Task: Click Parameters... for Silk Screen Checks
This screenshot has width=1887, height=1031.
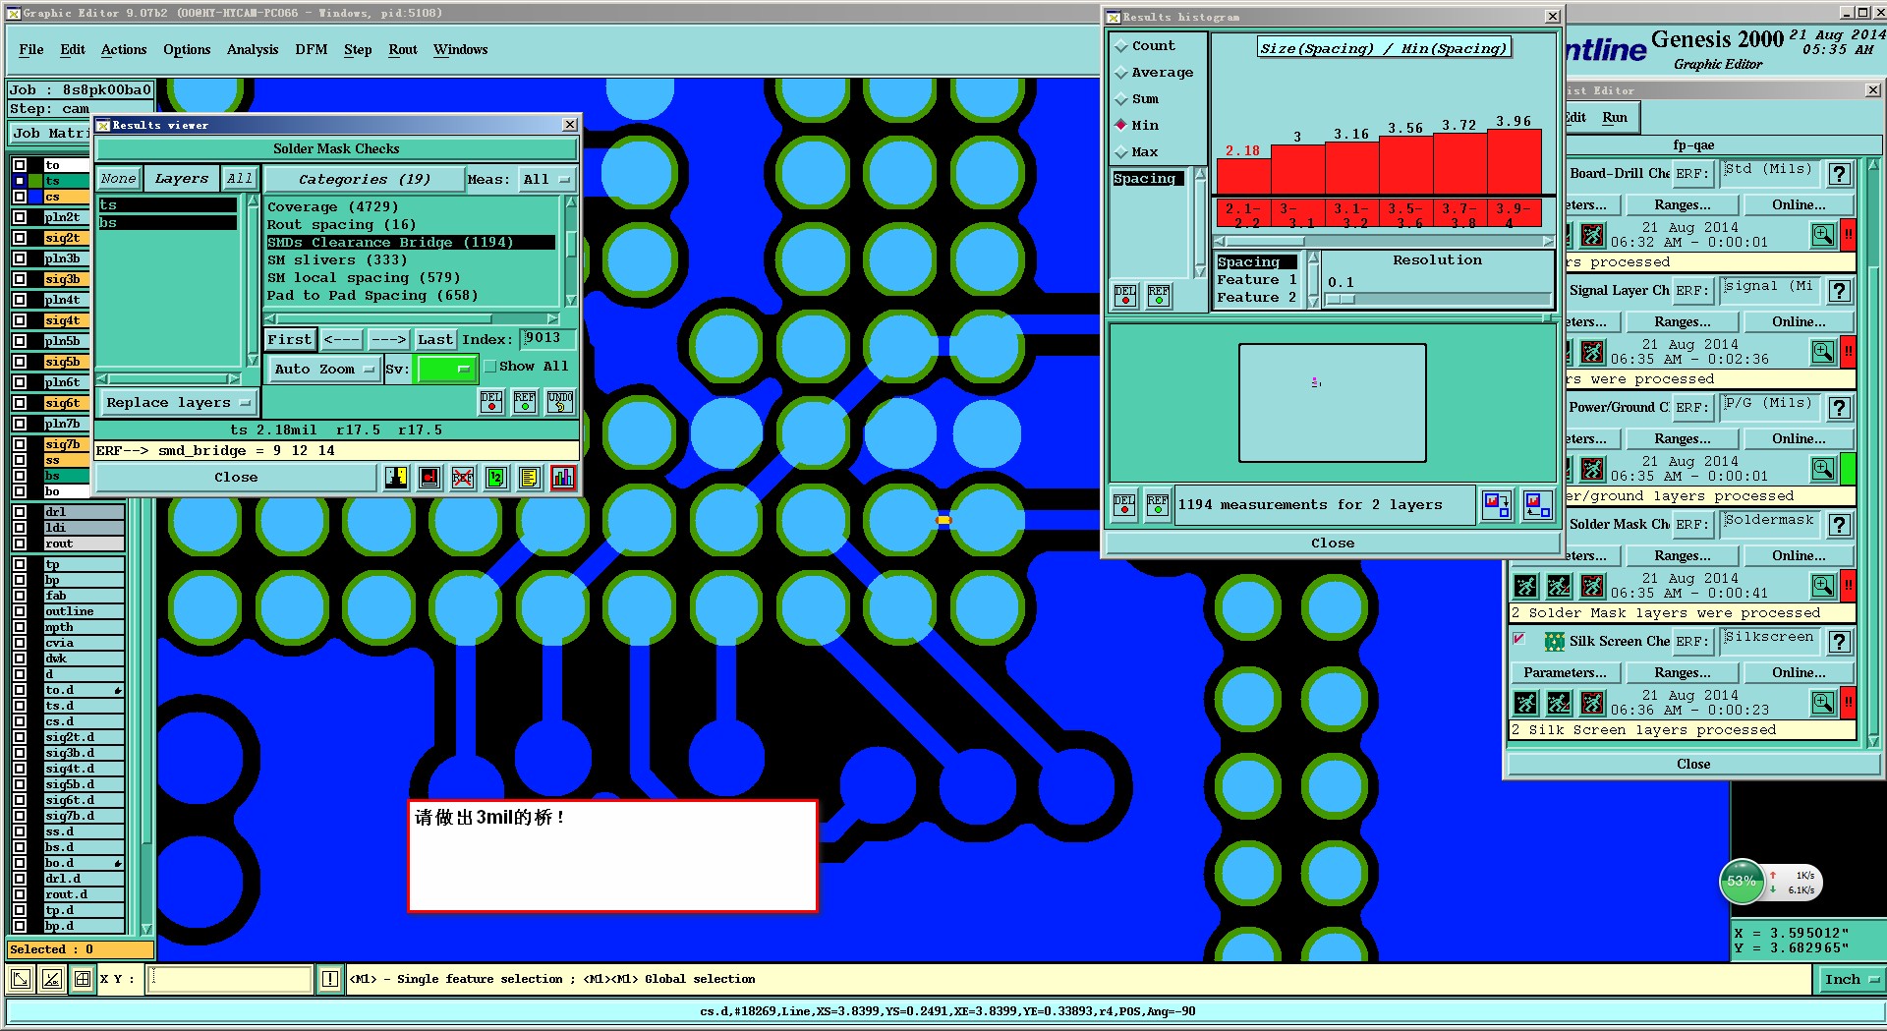Action: click(1565, 673)
